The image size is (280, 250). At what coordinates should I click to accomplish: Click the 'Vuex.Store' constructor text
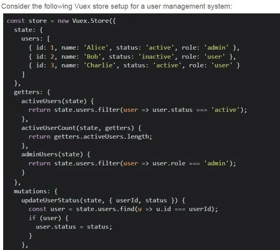[90, 21]
